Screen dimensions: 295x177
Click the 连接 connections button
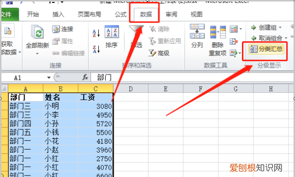(62, 29)
